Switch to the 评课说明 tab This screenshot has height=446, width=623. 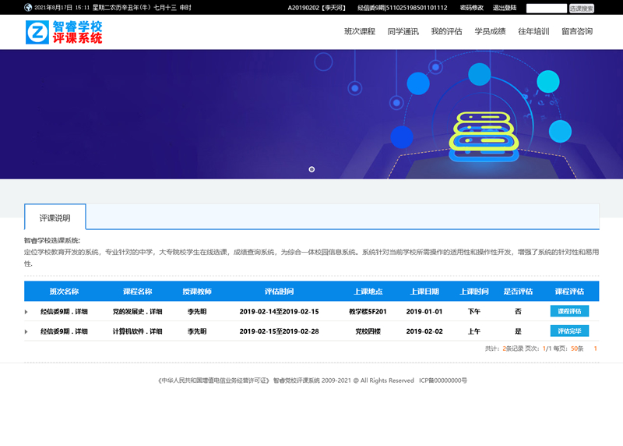click(x=55, y=218)
